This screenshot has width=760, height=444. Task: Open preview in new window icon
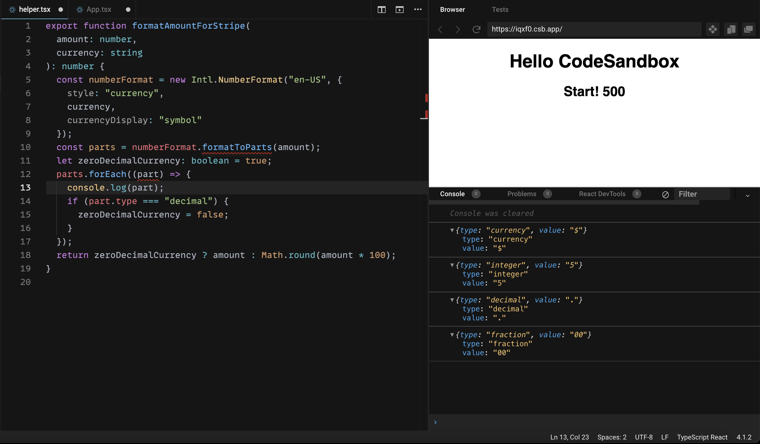748,29
